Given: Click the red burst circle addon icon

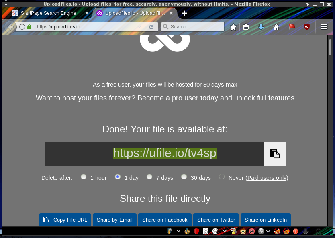Looking at the screenshot, I should coord(252,231).
